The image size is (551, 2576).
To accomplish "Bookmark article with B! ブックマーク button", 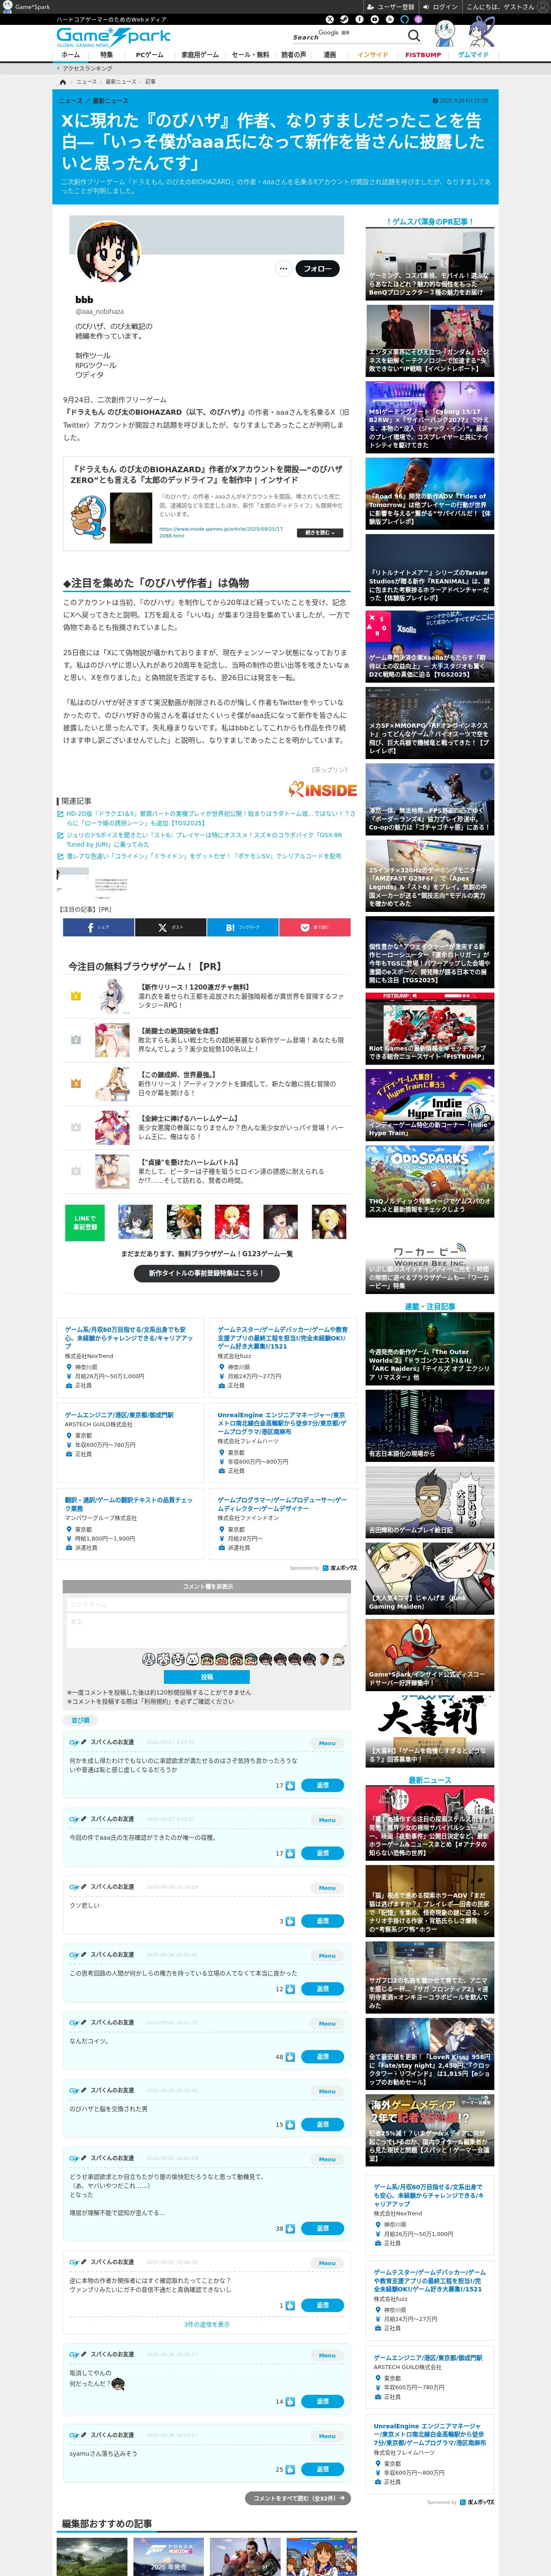I will tap(242, 927).
